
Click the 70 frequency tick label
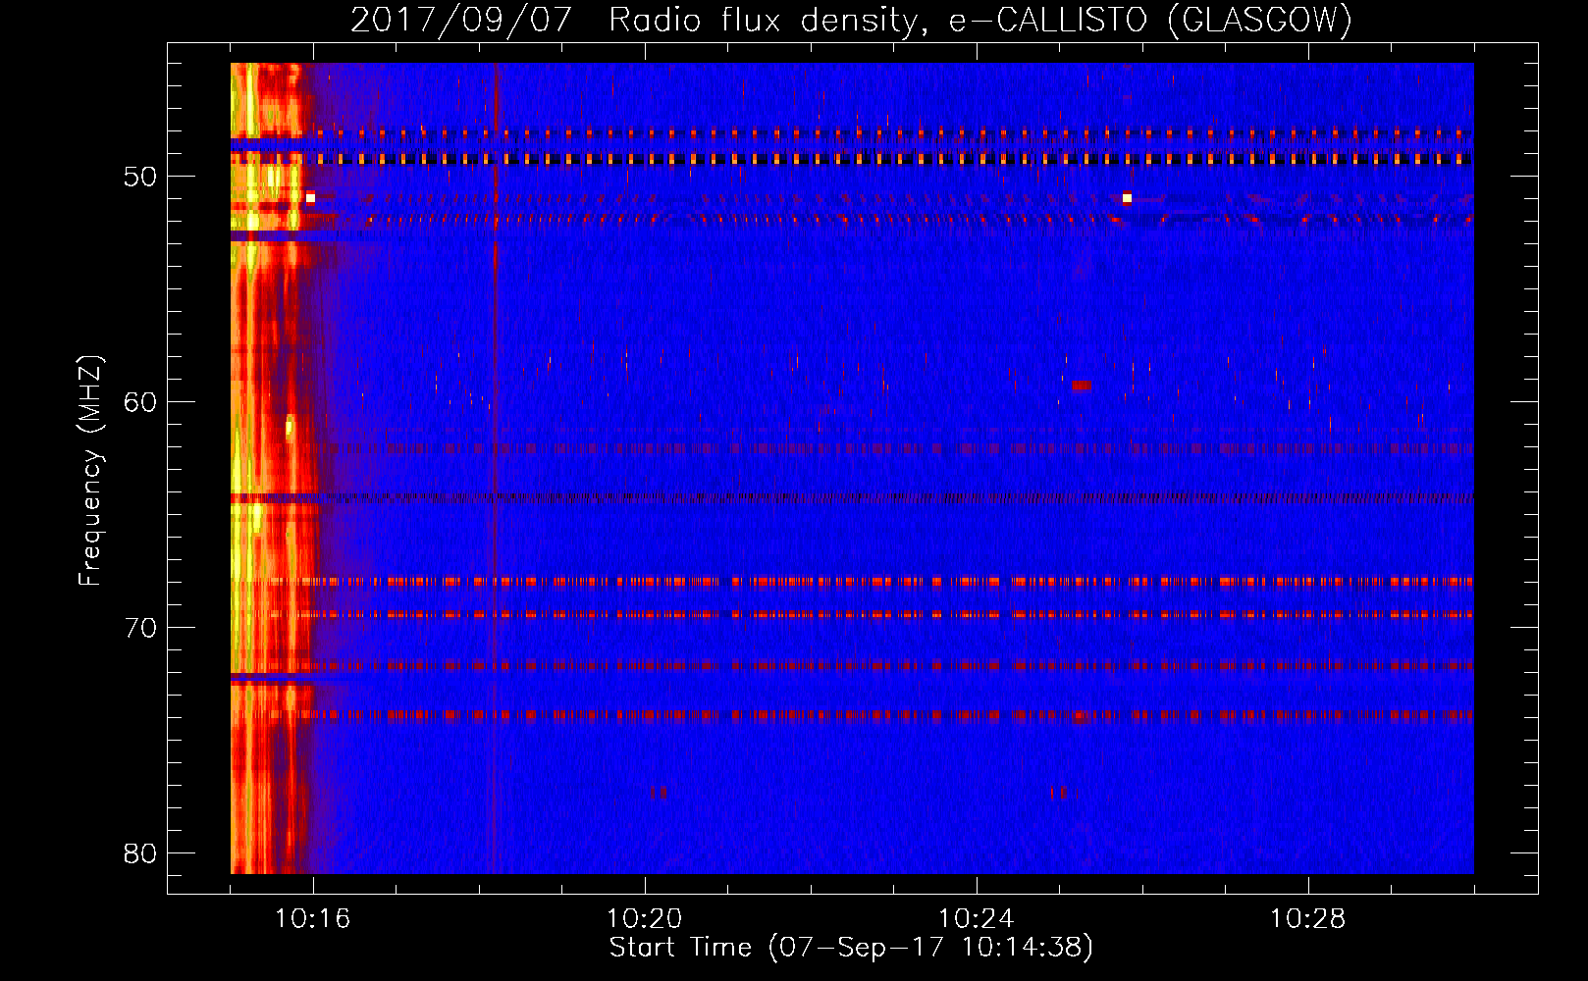[x=140, y=628]
